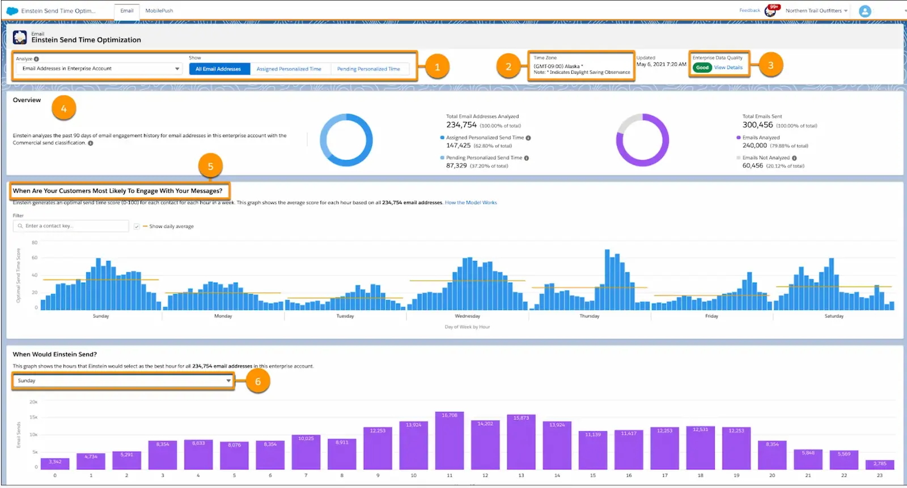This screenshot has width=907, height=488.
Task: Click the Feedback link
Action: pyautogui.click(x=749, y=10)
